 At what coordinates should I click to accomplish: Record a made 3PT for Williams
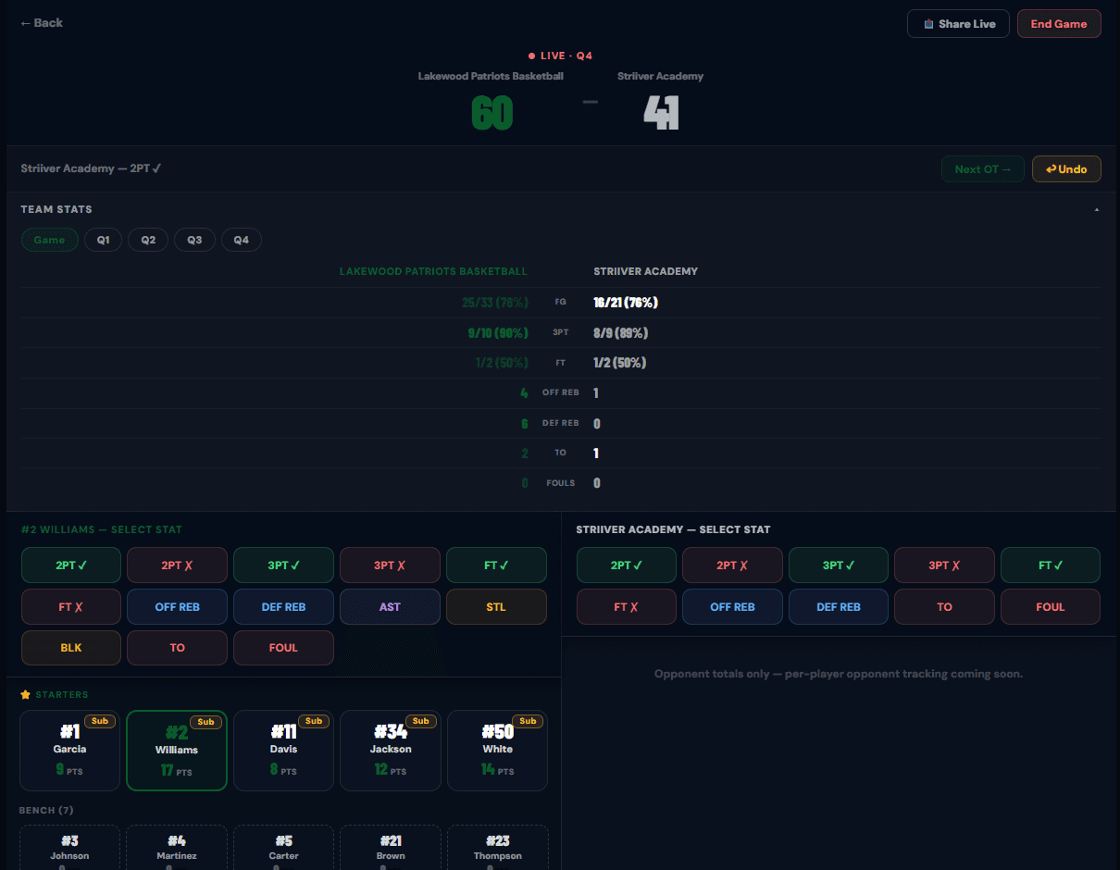click(x=283, y=565)
